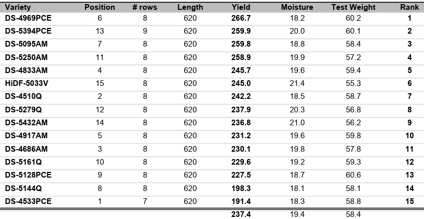Select the Length column header

coord(190,8)
